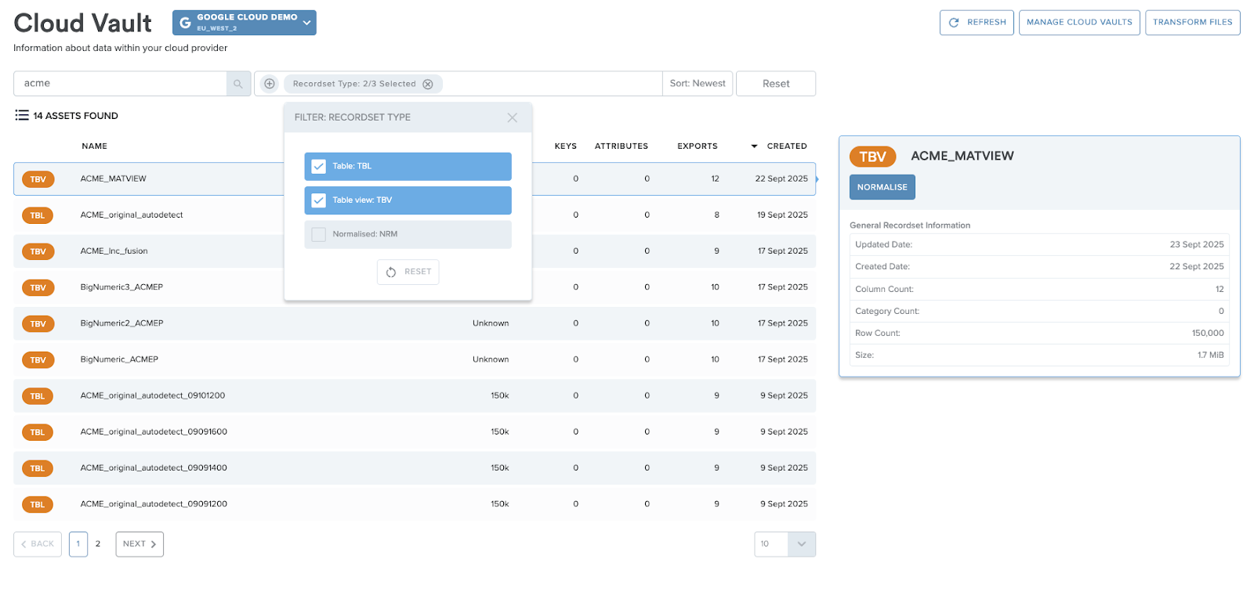This screenshot has height=613, width=1254.
Task: Sort by the Exports column header
Action: coord(698,146)
